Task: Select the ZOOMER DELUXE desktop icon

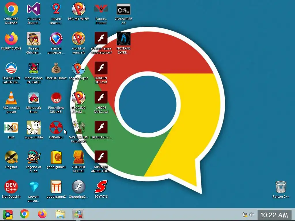Action: click(78, 157)
